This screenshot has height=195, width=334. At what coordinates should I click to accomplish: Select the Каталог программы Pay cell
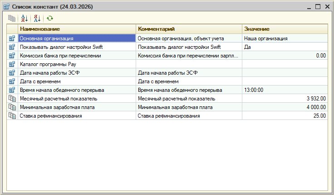coord(77,64)
